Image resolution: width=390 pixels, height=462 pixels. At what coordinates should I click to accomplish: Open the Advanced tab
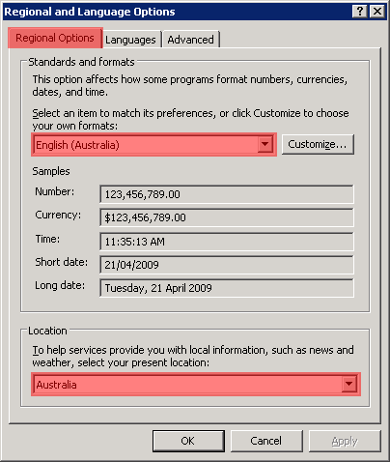coord(191,40)
